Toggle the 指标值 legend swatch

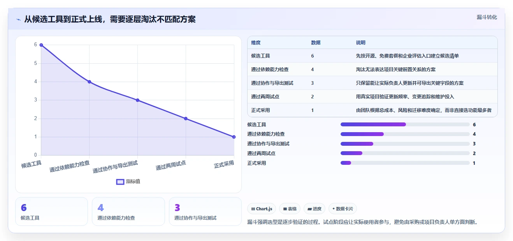pos(120,182)
